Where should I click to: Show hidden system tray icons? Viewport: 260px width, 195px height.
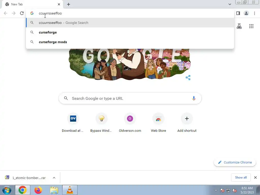click(216, 190)
